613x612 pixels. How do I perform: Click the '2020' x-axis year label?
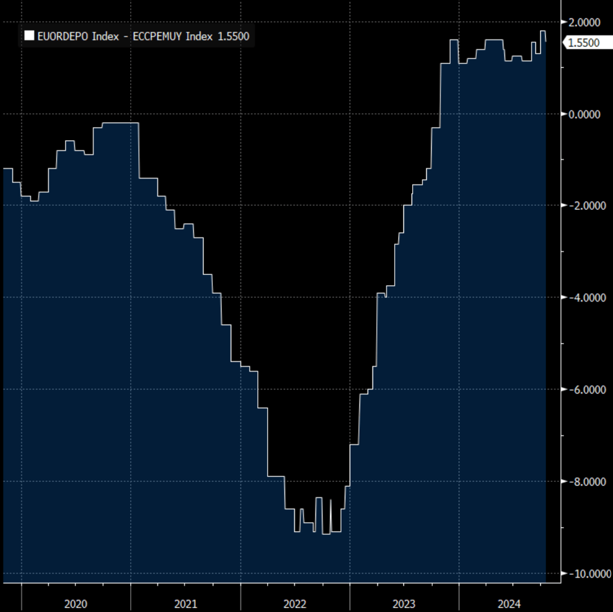point(76,604)
